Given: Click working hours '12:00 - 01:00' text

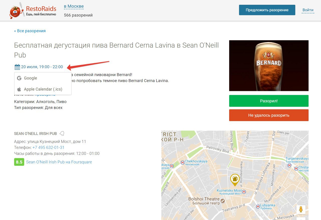Looking at the screenshot, I should click(x=88, y=153).
